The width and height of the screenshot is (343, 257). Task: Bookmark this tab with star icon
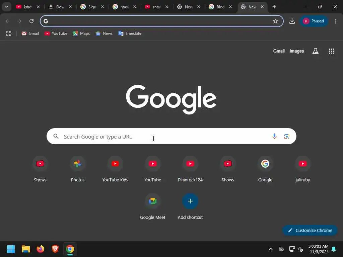(x=275, y=21)
